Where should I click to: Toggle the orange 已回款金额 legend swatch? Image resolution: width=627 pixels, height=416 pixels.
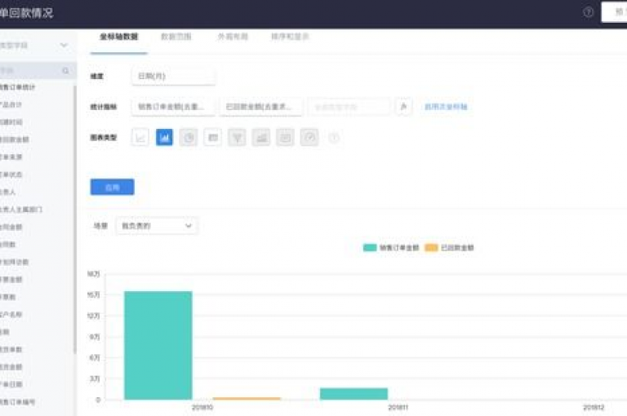(x=431, y=248)
